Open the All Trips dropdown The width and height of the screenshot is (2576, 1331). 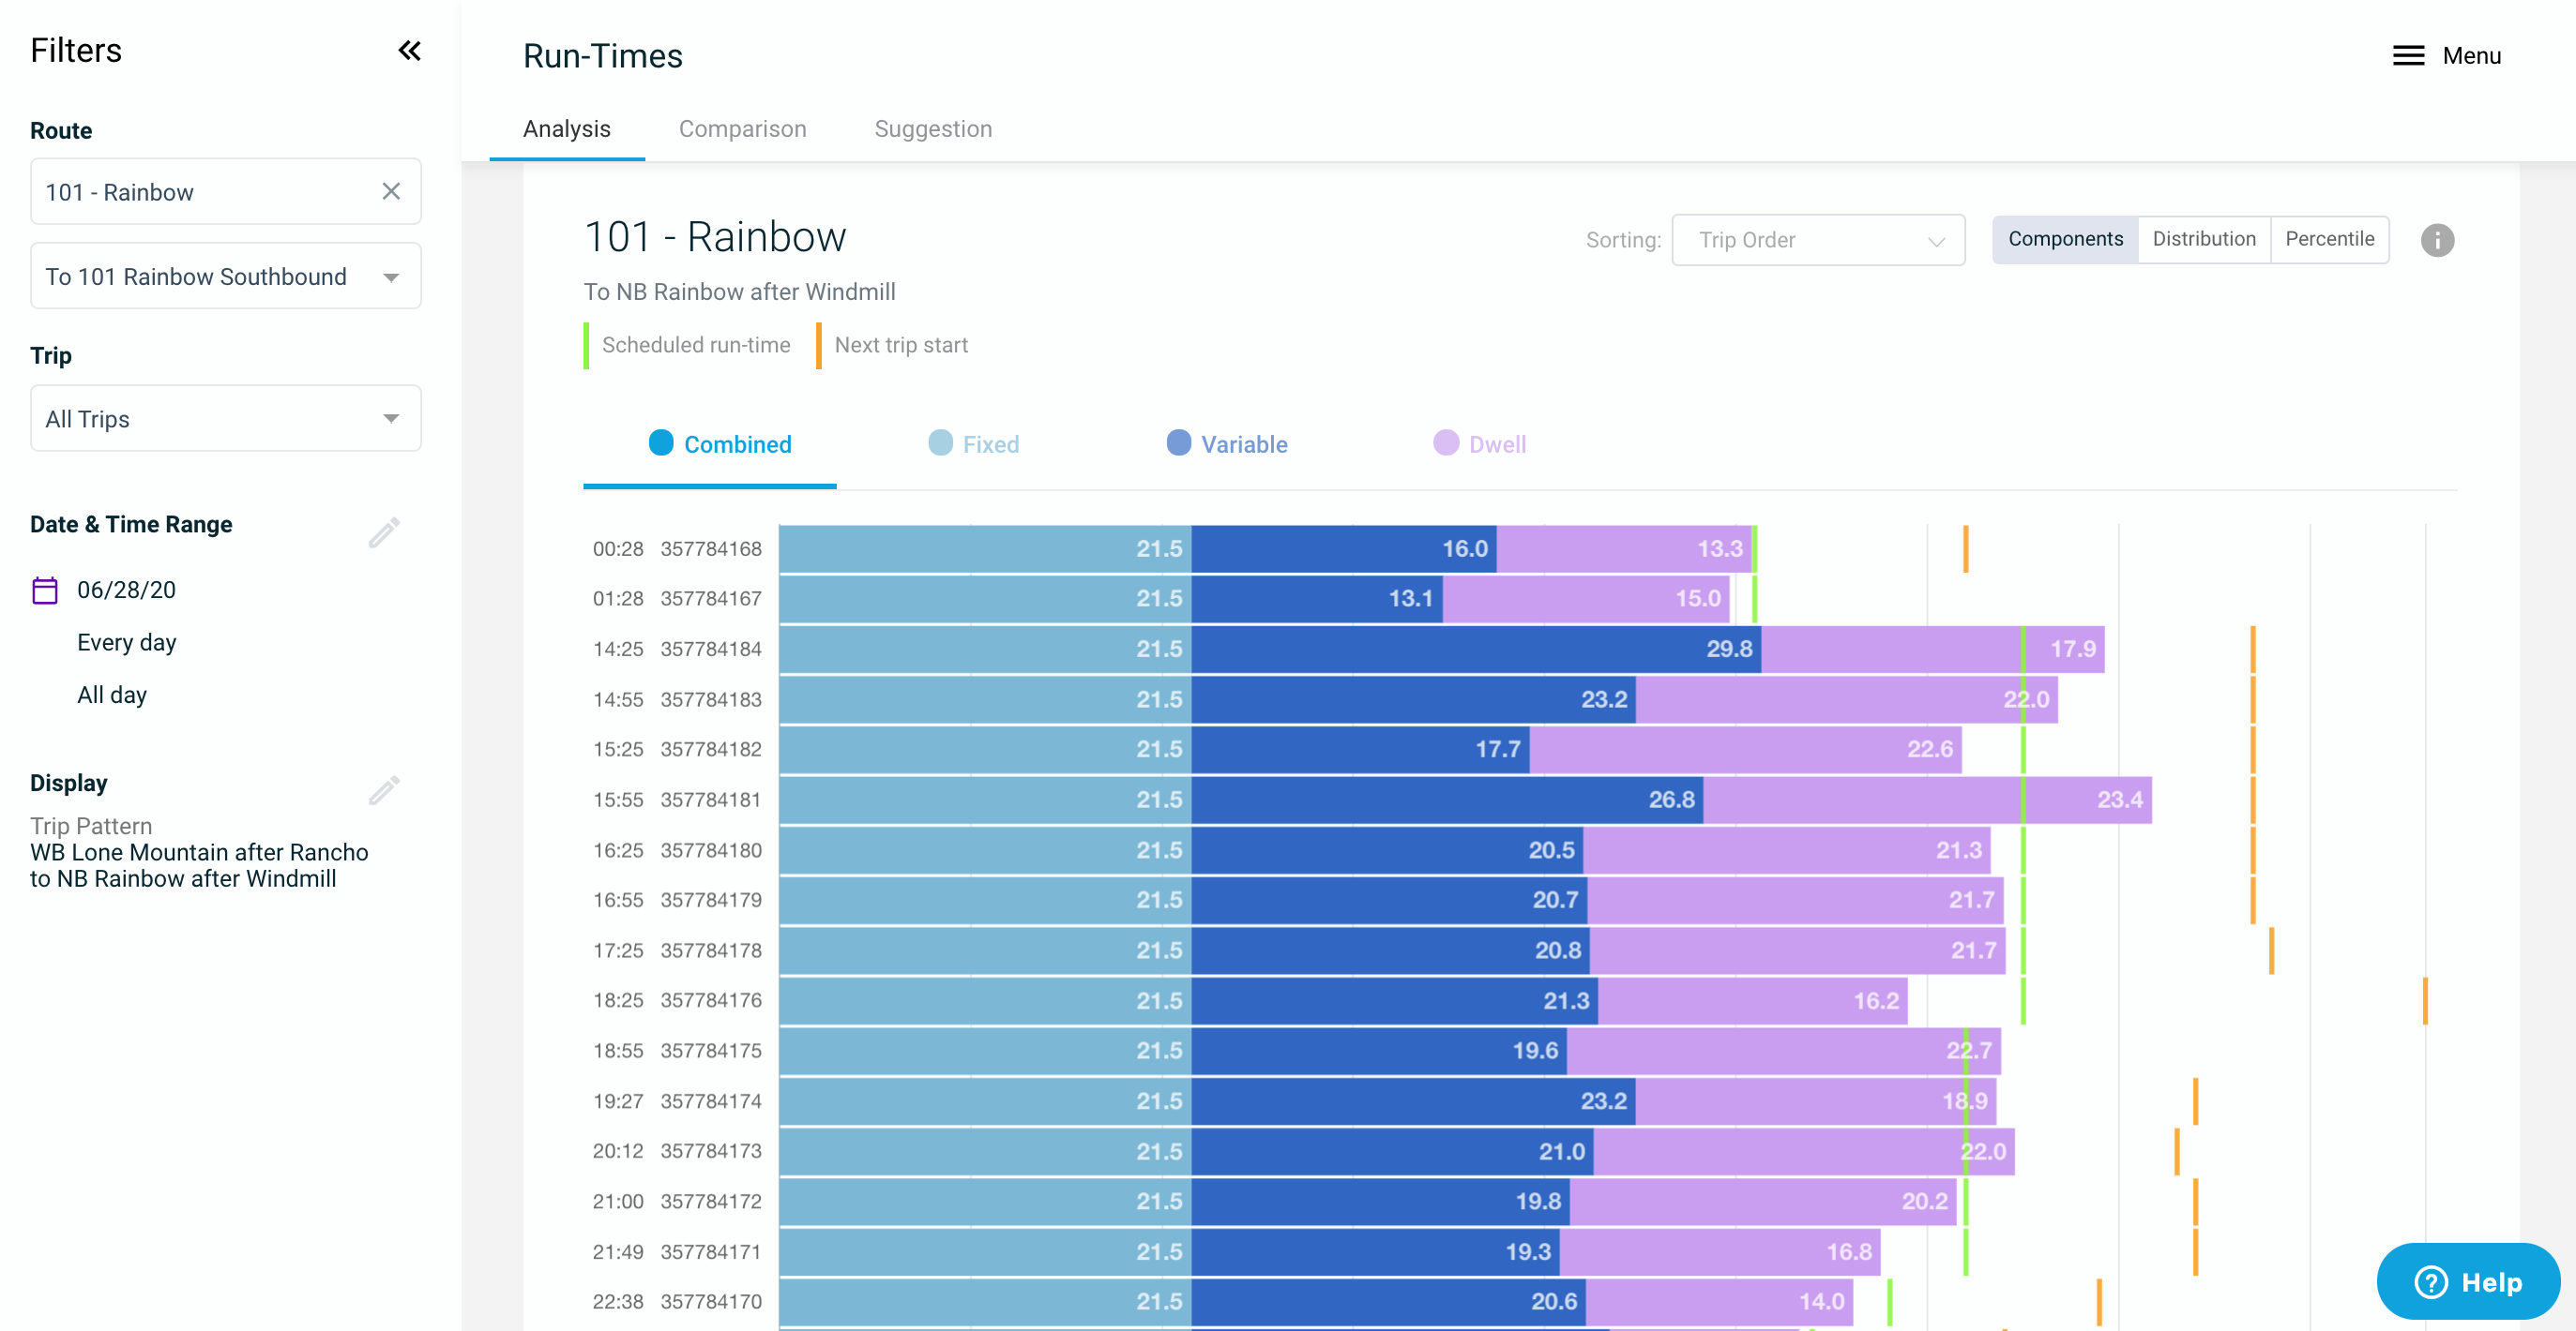click(225, 418)
